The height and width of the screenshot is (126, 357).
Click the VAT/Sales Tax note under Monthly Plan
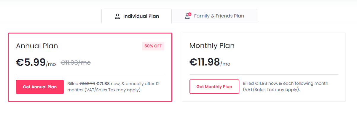tap(271, 89)
